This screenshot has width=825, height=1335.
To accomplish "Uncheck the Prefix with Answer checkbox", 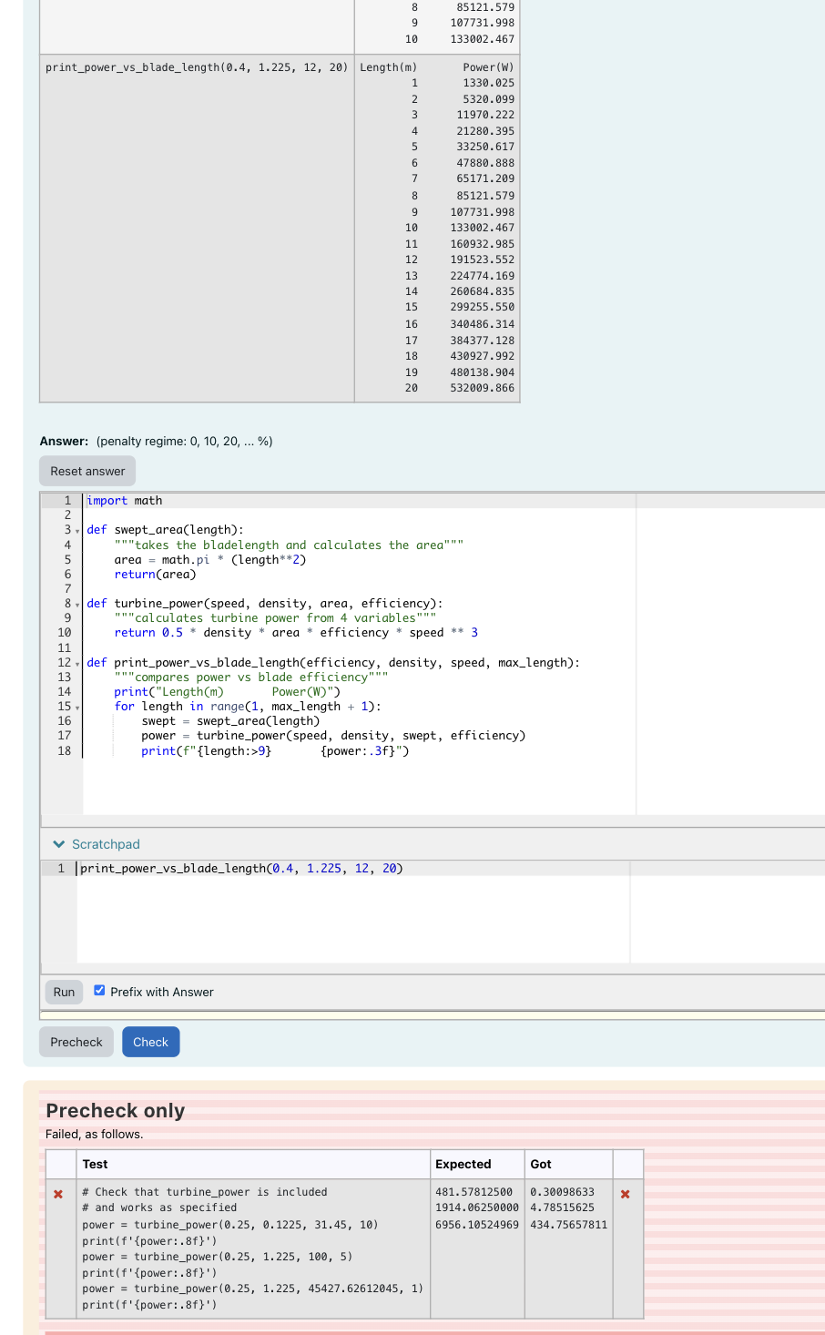I will pos(99,990).
